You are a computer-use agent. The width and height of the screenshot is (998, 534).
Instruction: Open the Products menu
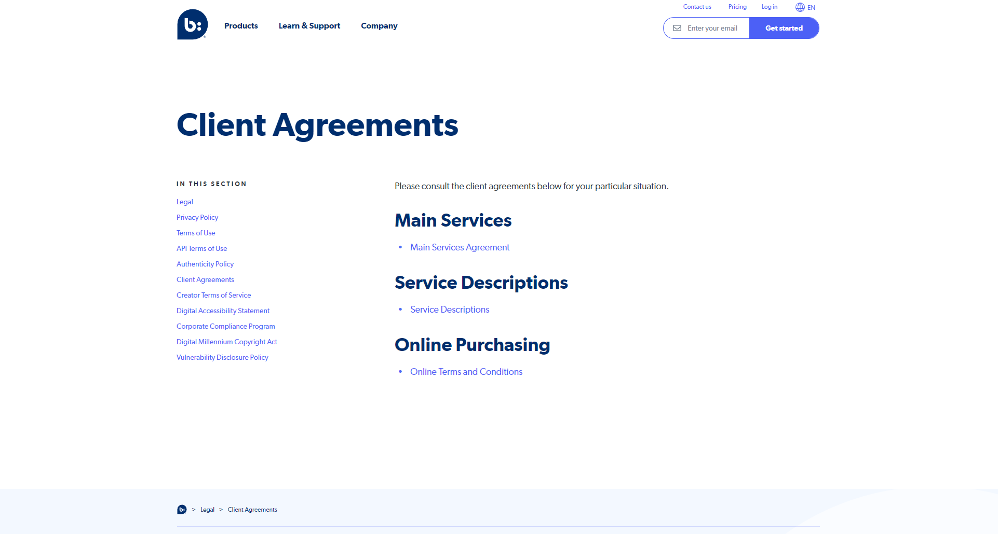click(241, 26)
